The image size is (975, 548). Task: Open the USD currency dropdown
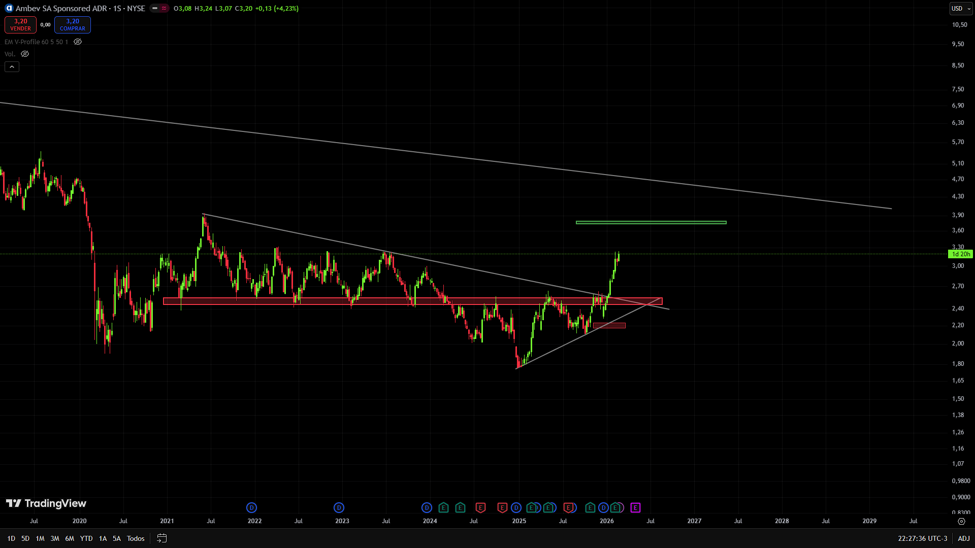tap(961, 8)
